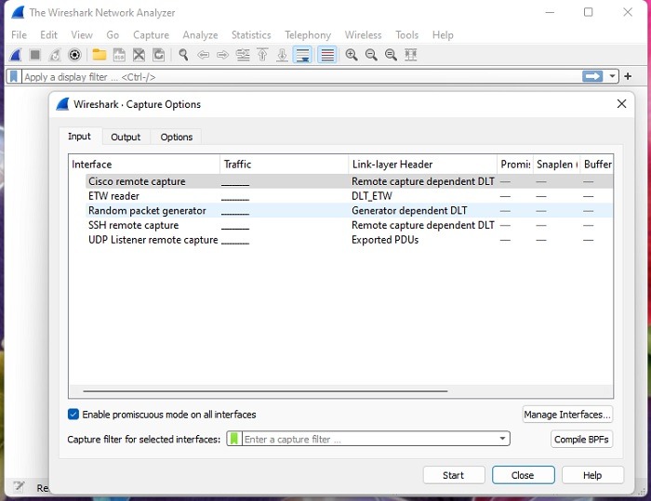Click the dialog Help button

point(592,475)
